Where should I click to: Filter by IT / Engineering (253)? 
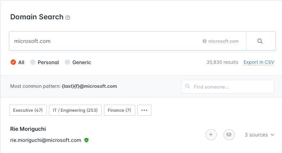75,110
